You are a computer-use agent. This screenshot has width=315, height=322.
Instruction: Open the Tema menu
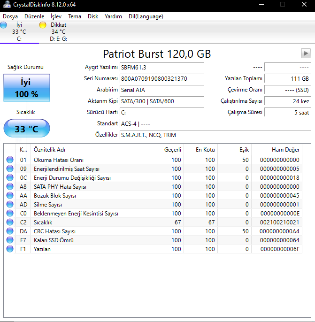pos(75,16)
